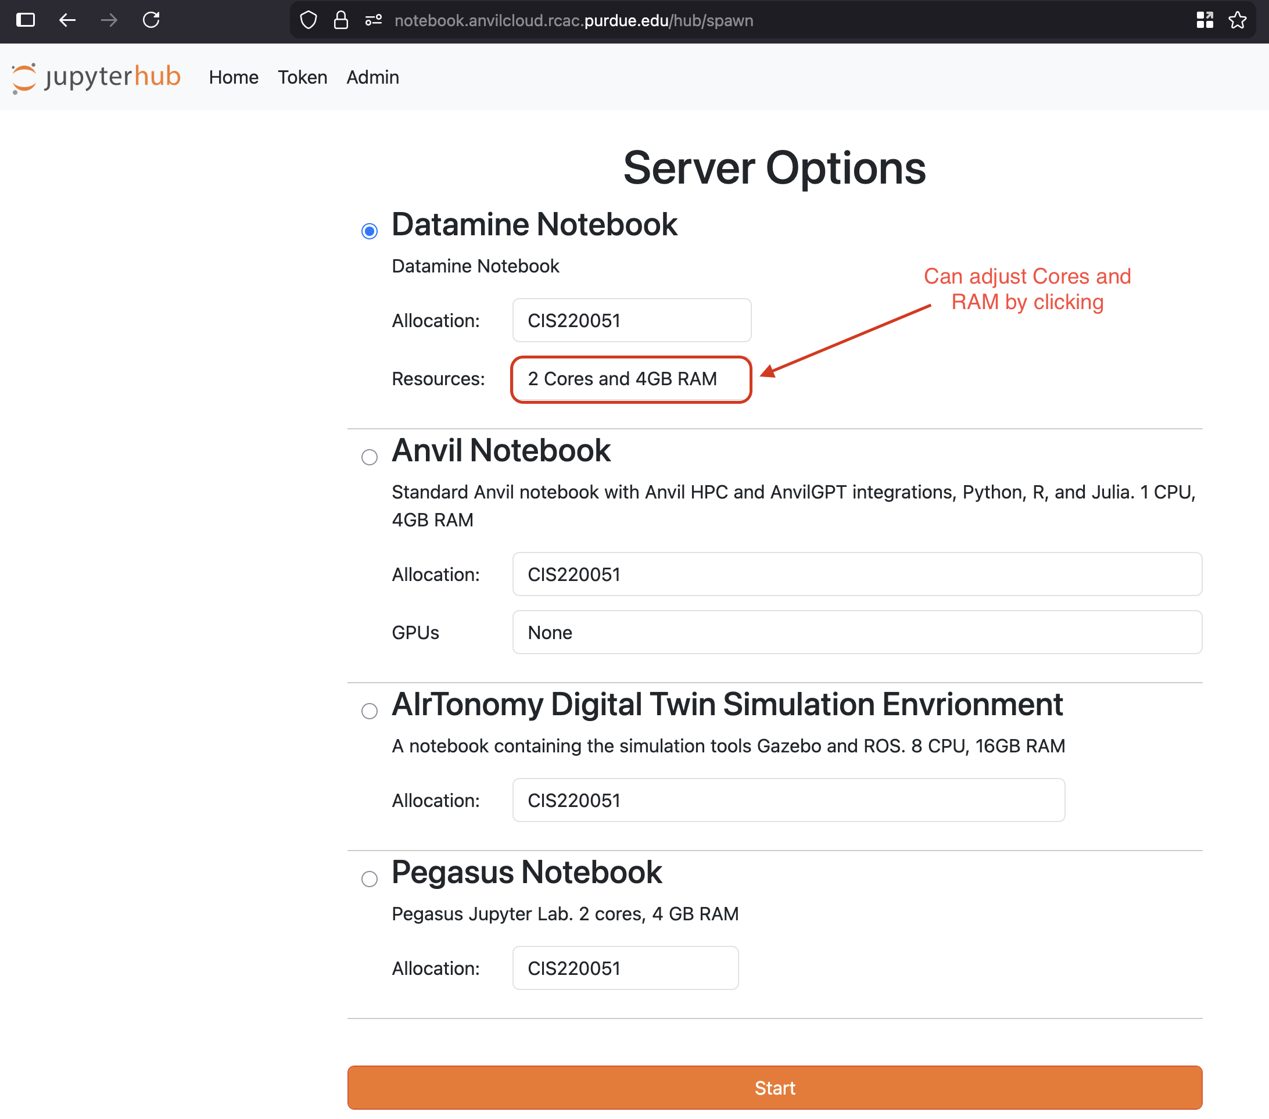Open the Datamine Allocation selector CIS220051
This screenshot has width=1269, height=1119.
(632, 320)
